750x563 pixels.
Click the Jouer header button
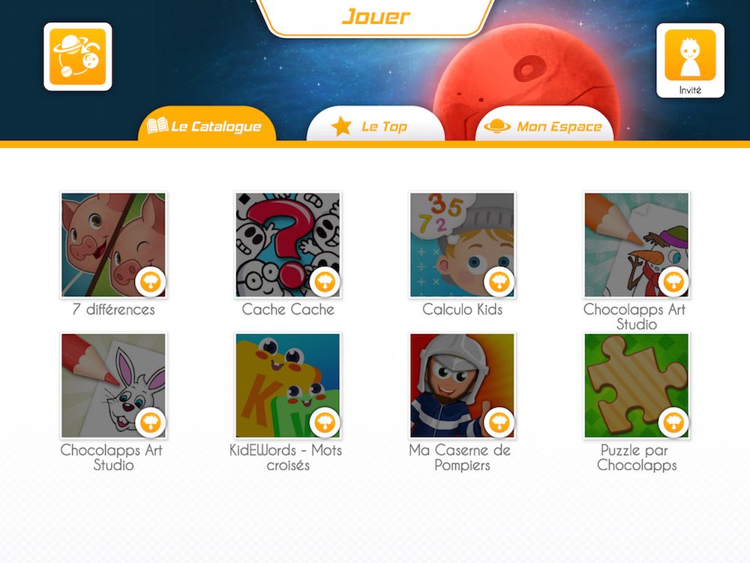[376, 17]
